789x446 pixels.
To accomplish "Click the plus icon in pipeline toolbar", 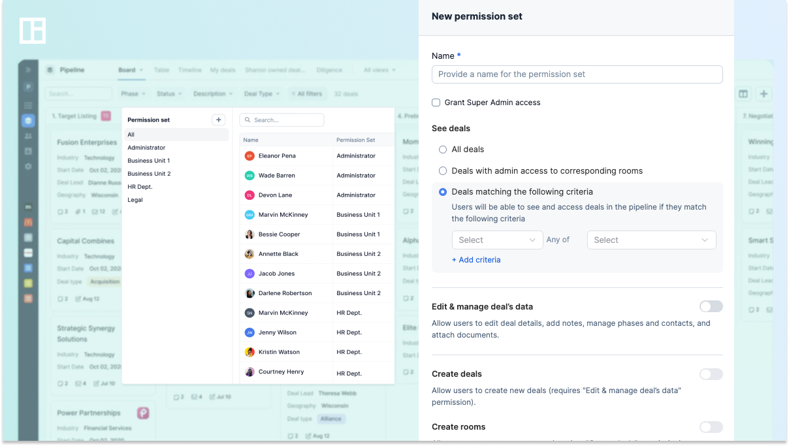I will [764, 94].
